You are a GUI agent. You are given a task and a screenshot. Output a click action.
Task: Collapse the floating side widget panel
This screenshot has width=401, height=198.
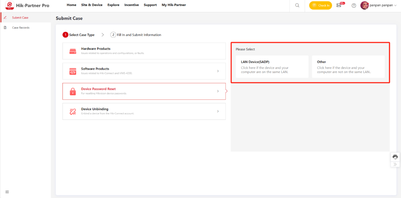click(395, 164)
